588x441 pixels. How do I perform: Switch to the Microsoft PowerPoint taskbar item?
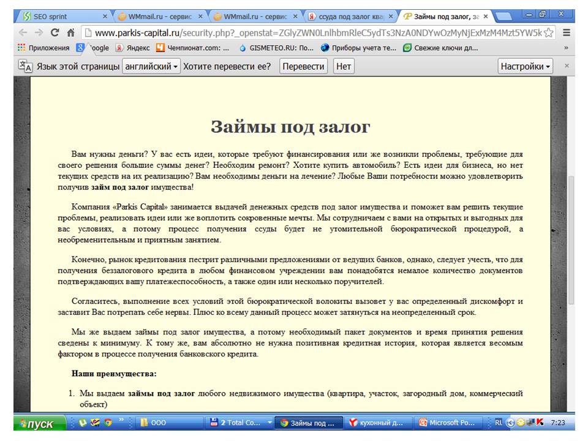click(447, 423)
